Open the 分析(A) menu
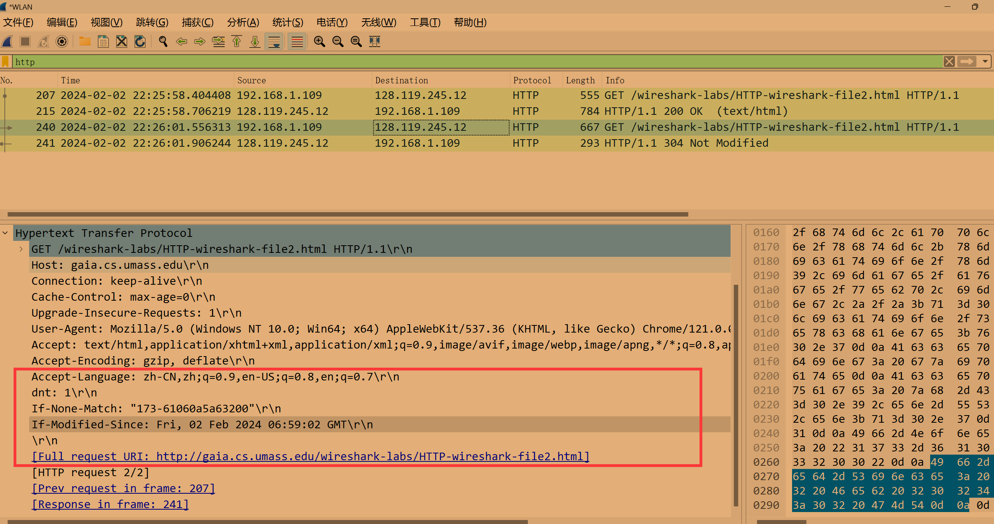Image resolution: width=994 pixels, height=524 pixels. click(243, 22)
